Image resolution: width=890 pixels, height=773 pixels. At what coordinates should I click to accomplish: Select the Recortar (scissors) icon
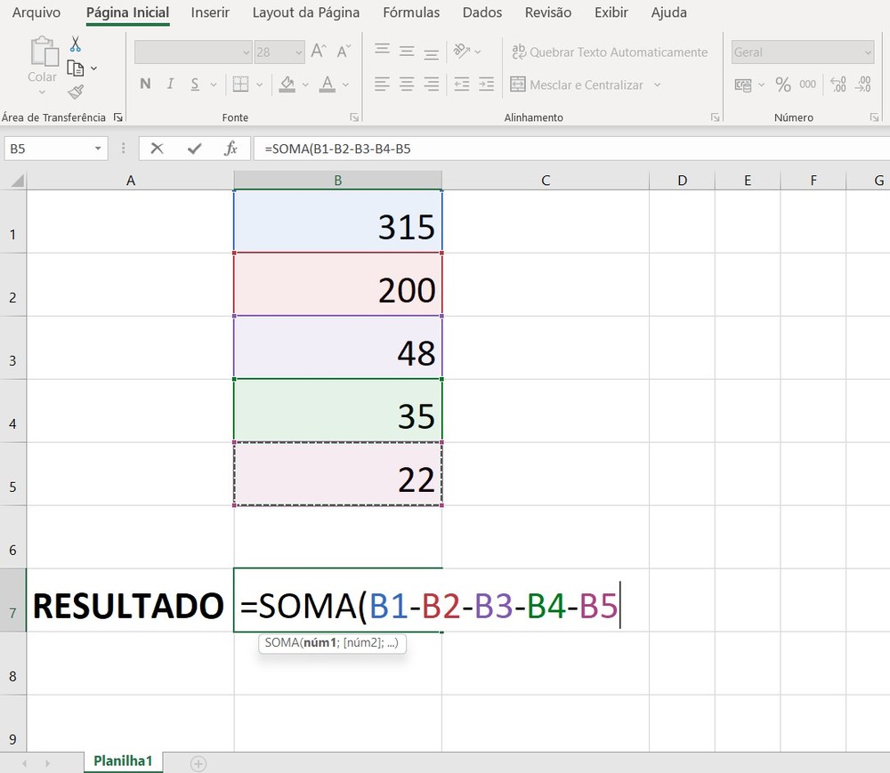tap(75, 43)
